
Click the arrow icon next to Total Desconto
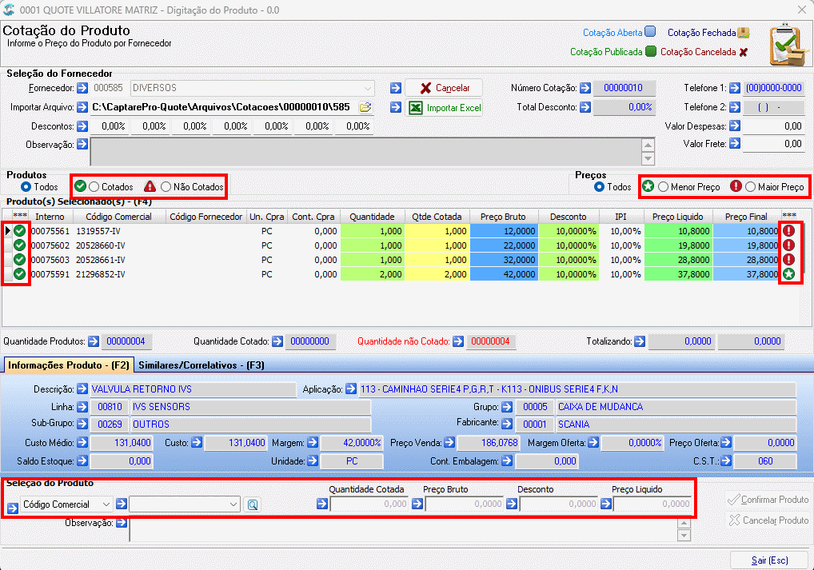point(585,107)
